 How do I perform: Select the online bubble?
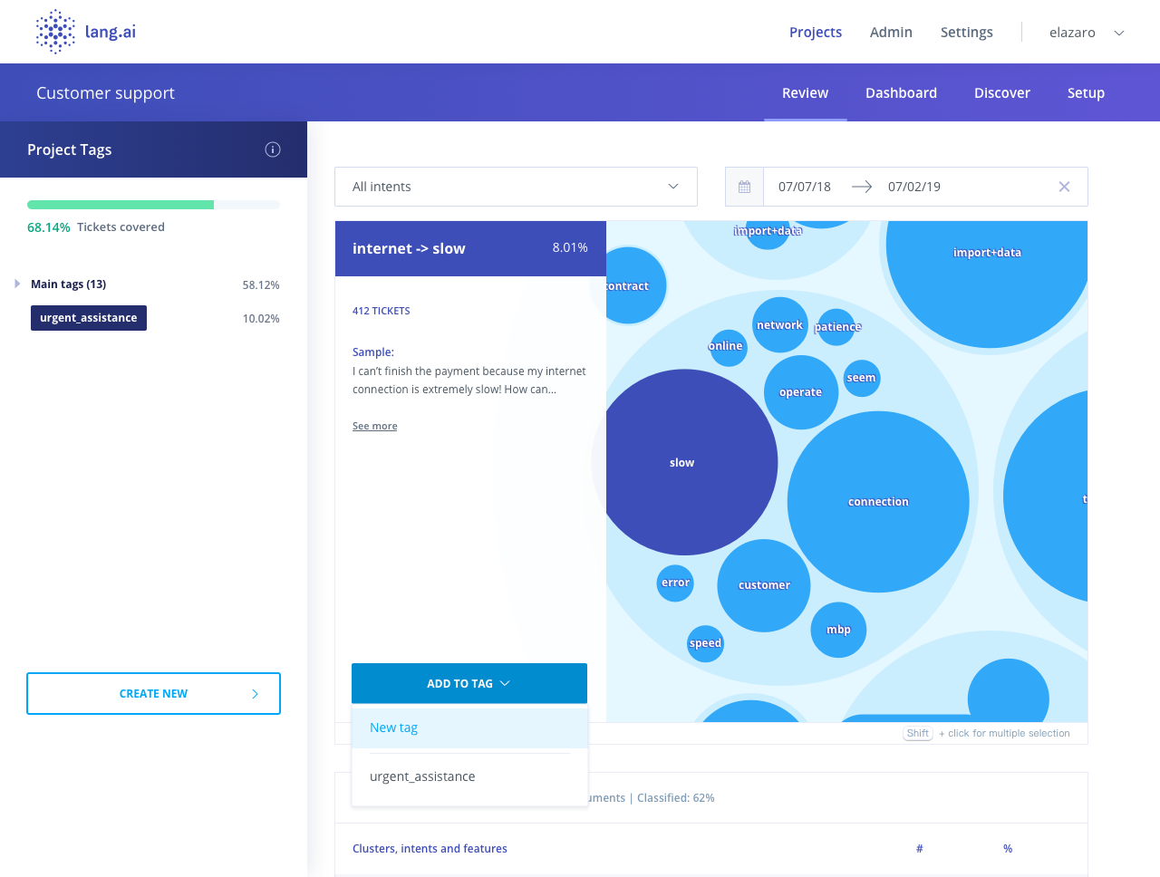point(728,347)
